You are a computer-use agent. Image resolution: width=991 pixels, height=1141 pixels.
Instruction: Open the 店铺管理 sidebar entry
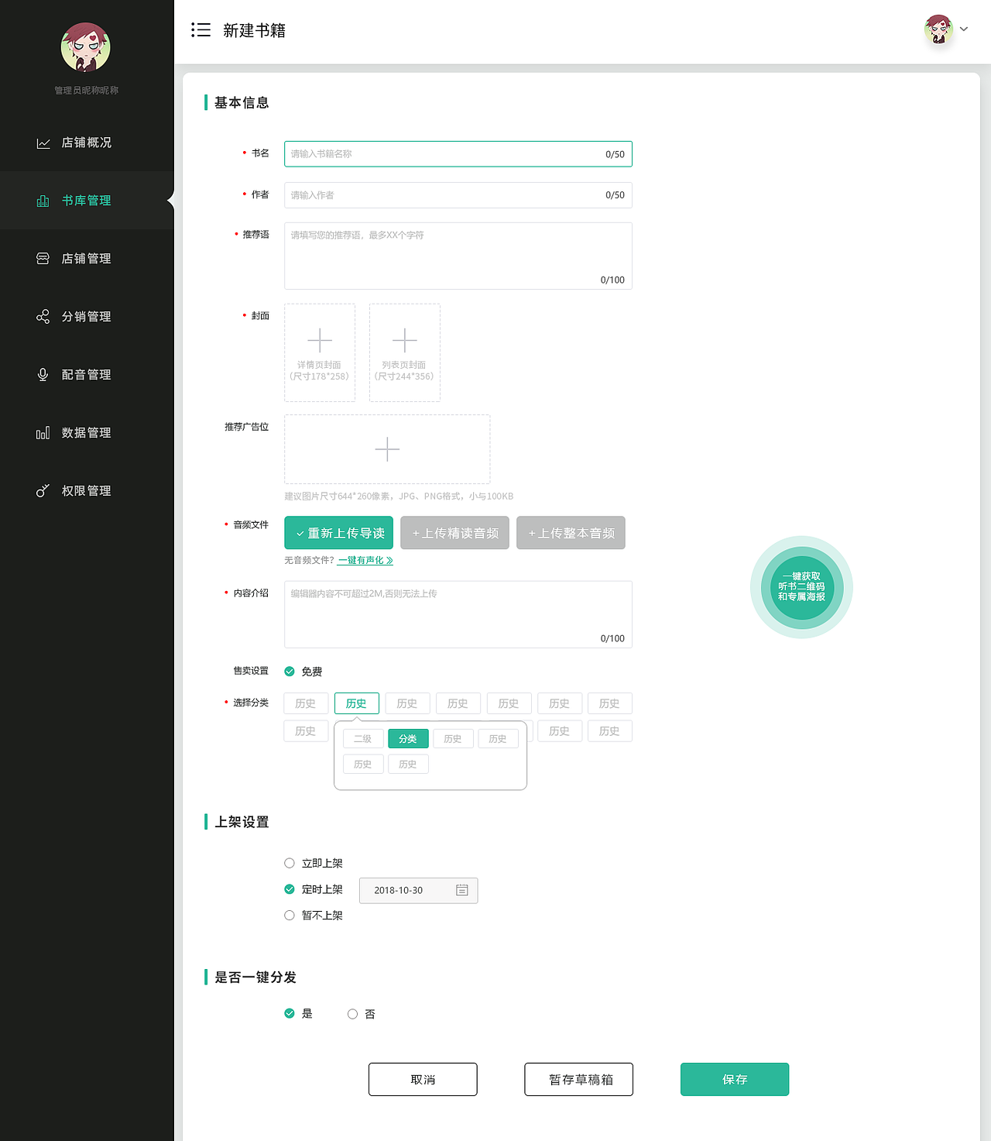87,258
